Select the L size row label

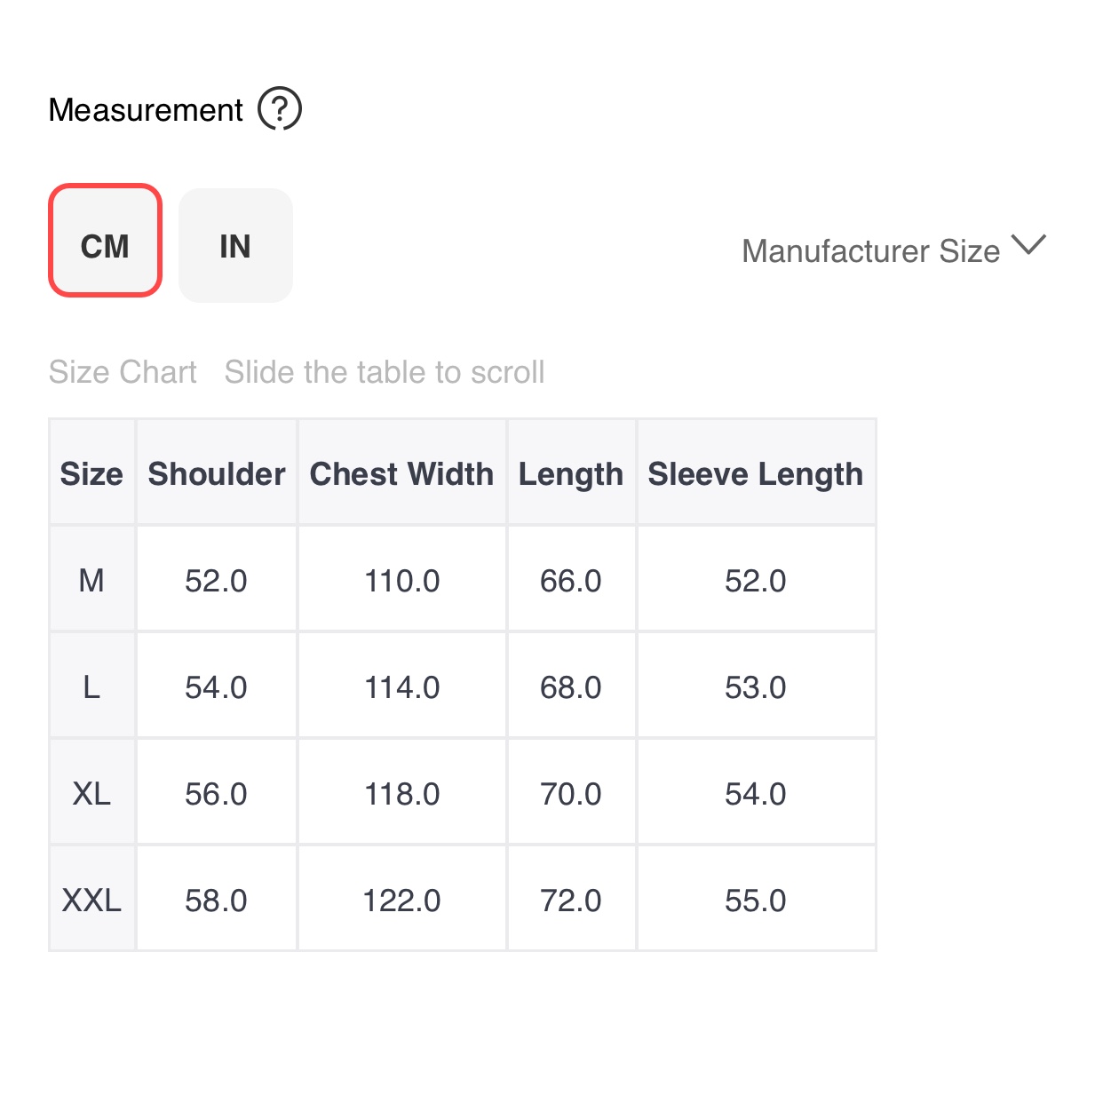point(91,686)
